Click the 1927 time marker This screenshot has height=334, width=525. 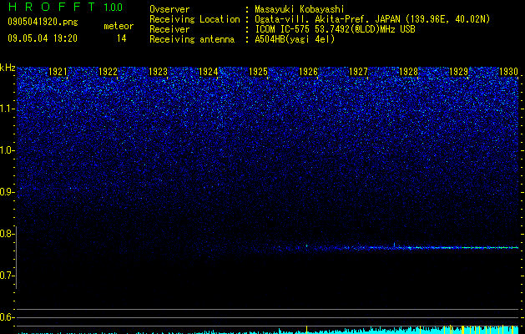click(358, 72)
